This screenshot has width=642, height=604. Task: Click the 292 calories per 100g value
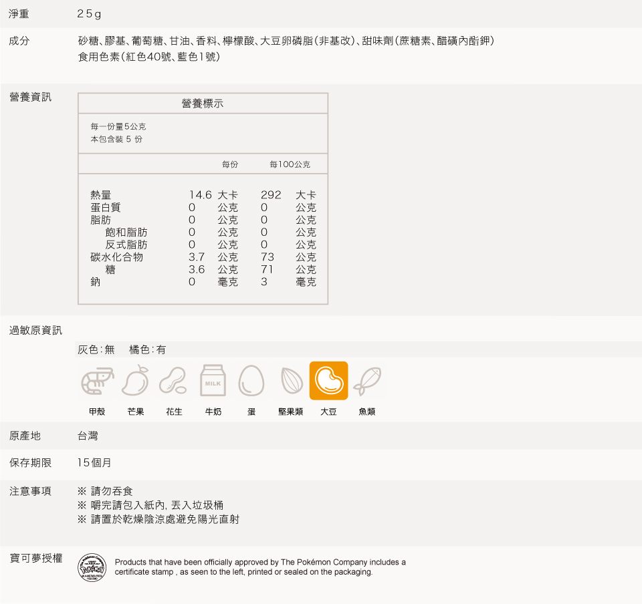point(271,194)
